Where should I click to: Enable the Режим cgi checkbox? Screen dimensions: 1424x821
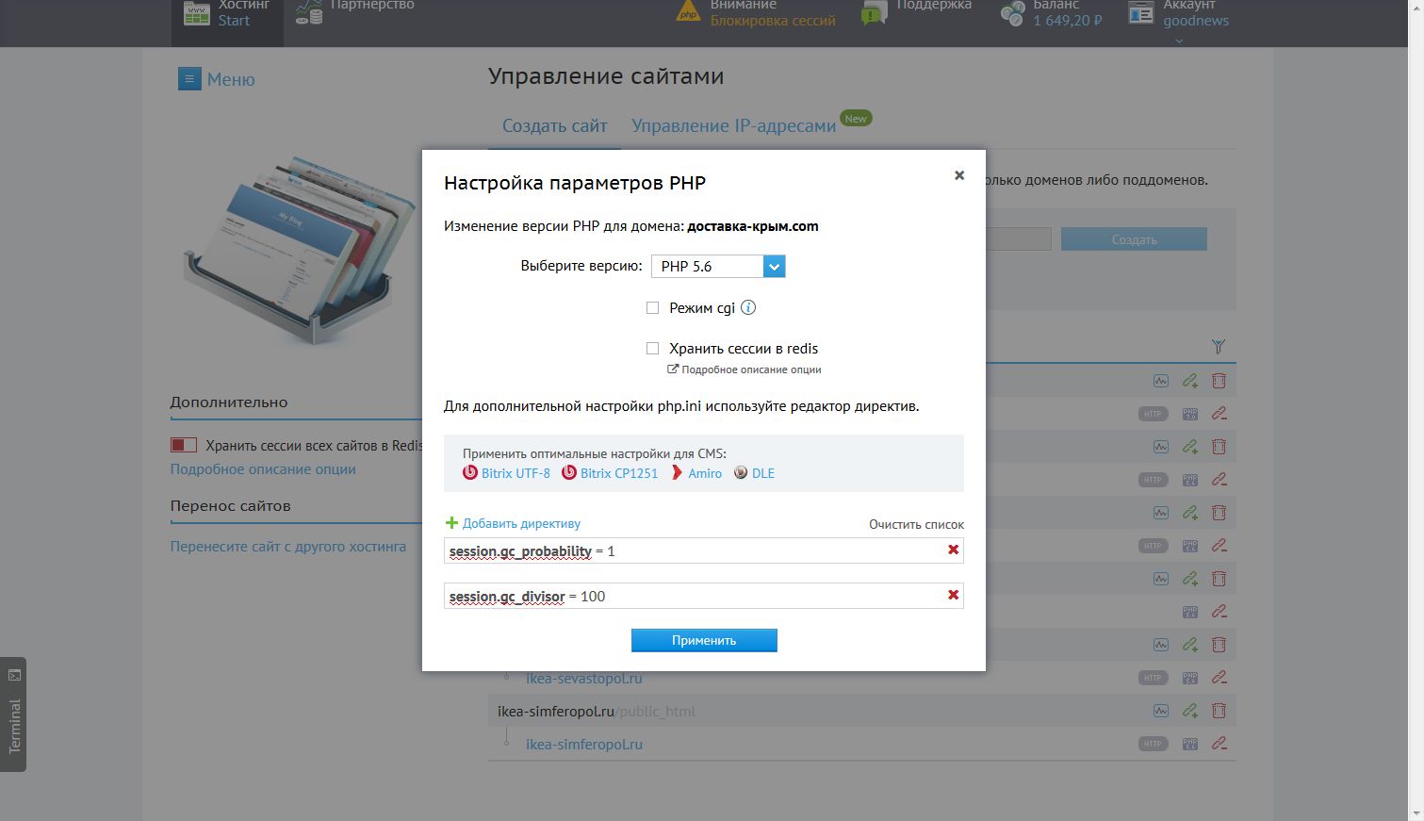[x=652, y=307]
